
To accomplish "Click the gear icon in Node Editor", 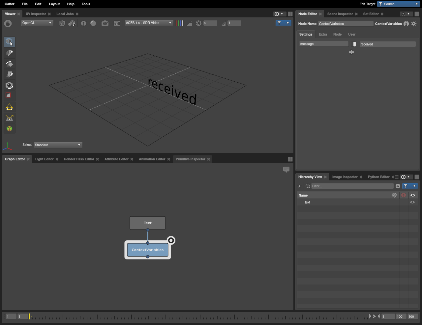I will pos(414,24).
